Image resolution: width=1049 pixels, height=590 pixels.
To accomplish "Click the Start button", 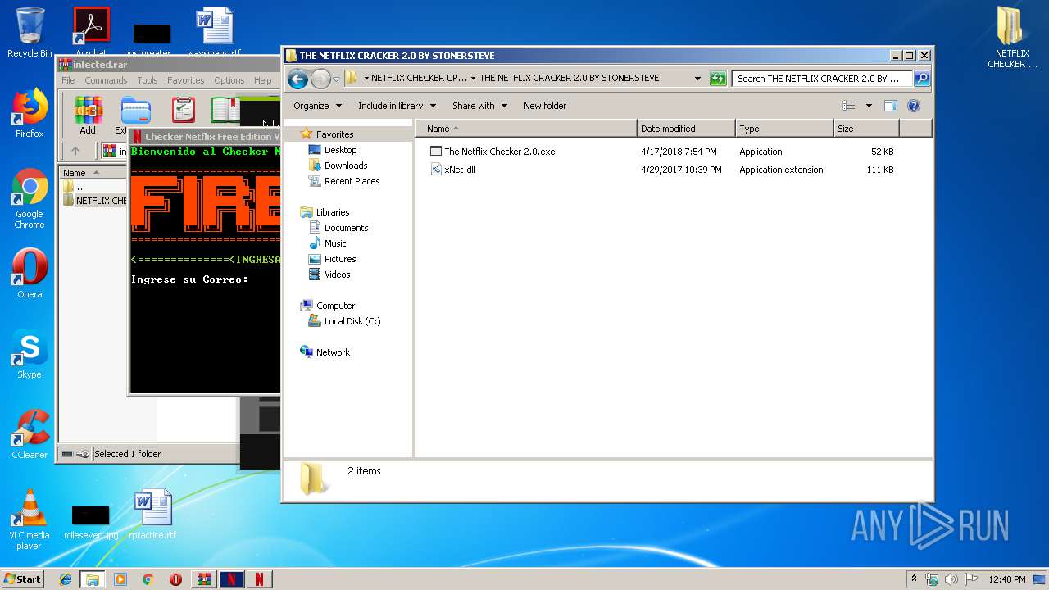I will click(22, 579).
